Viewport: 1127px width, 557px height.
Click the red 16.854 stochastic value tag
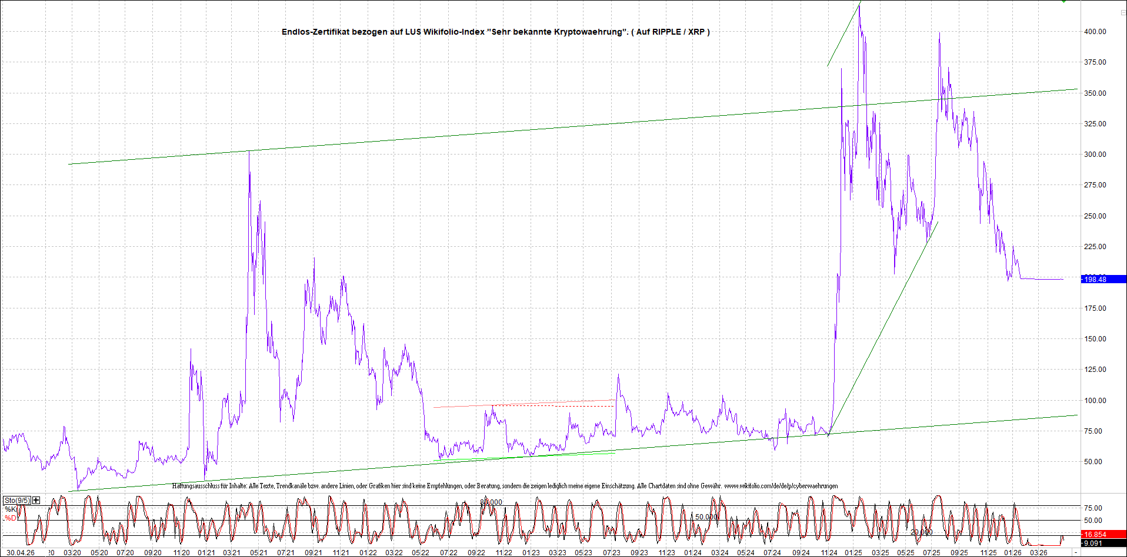pos(1095,534)
